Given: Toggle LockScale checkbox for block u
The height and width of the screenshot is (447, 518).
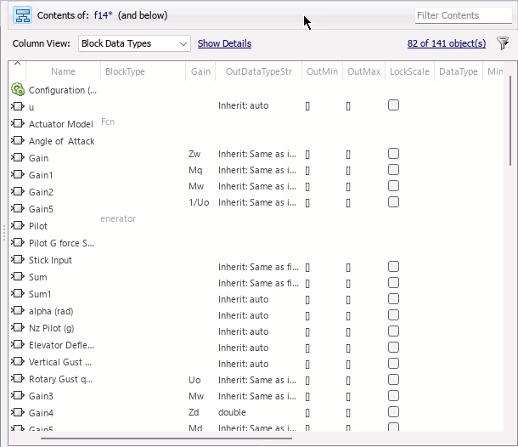Looking at the screenshot, I should (393, 105).
